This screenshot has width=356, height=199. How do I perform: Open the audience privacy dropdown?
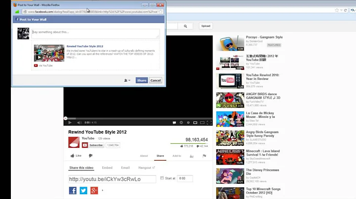coord(127,80)
